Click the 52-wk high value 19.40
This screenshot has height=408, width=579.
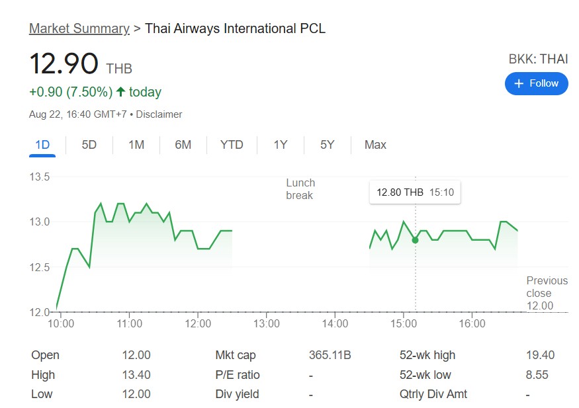click(x=540, y=355)
